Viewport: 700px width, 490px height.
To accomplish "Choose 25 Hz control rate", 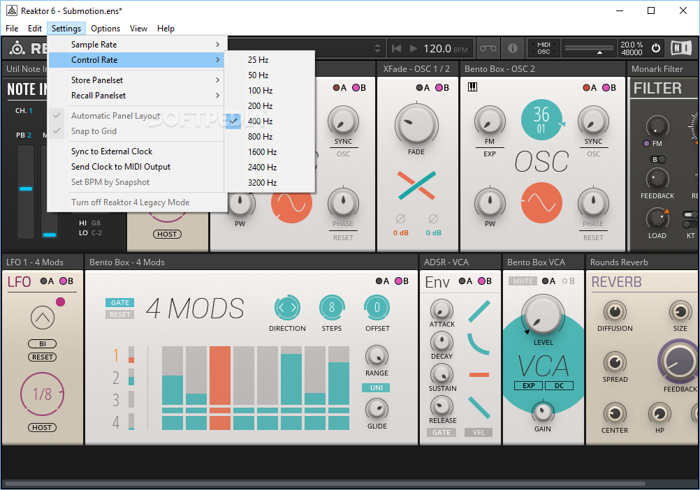I will [x=270, y=60].
